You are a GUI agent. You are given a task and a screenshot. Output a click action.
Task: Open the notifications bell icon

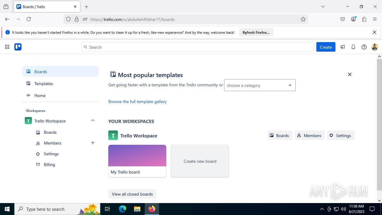[353, 47]
